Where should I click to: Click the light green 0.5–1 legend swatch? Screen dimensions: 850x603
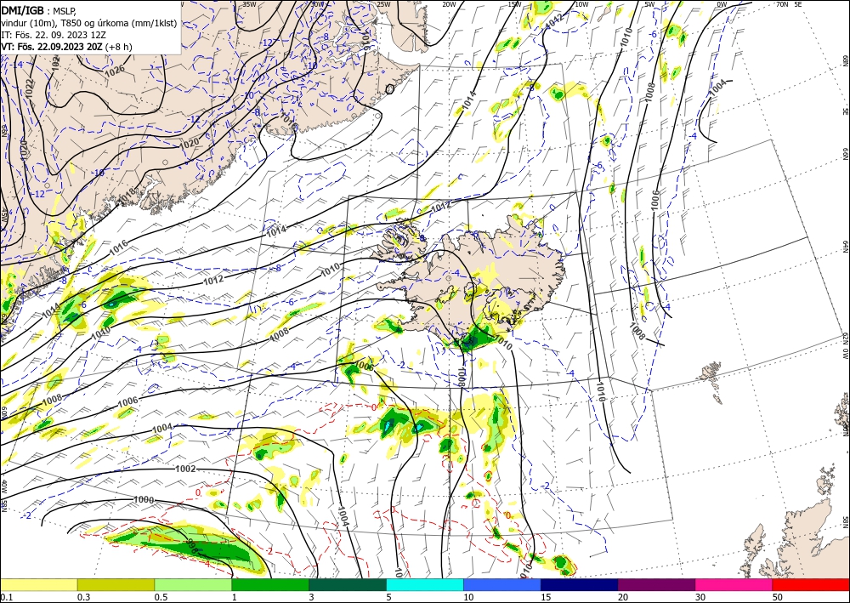coord(193,584)
